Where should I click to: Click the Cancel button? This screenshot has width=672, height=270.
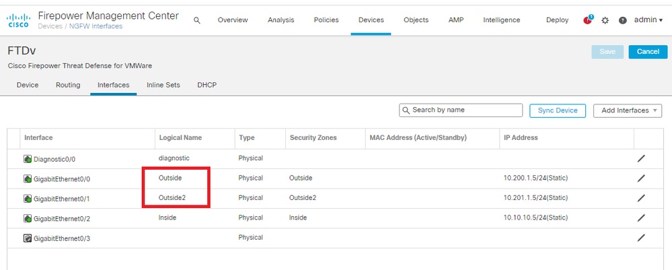[x=647, y=52]
